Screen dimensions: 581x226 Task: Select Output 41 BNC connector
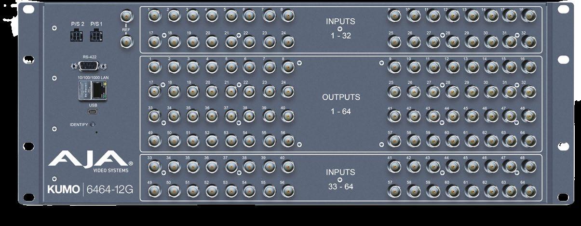point(395,116)
